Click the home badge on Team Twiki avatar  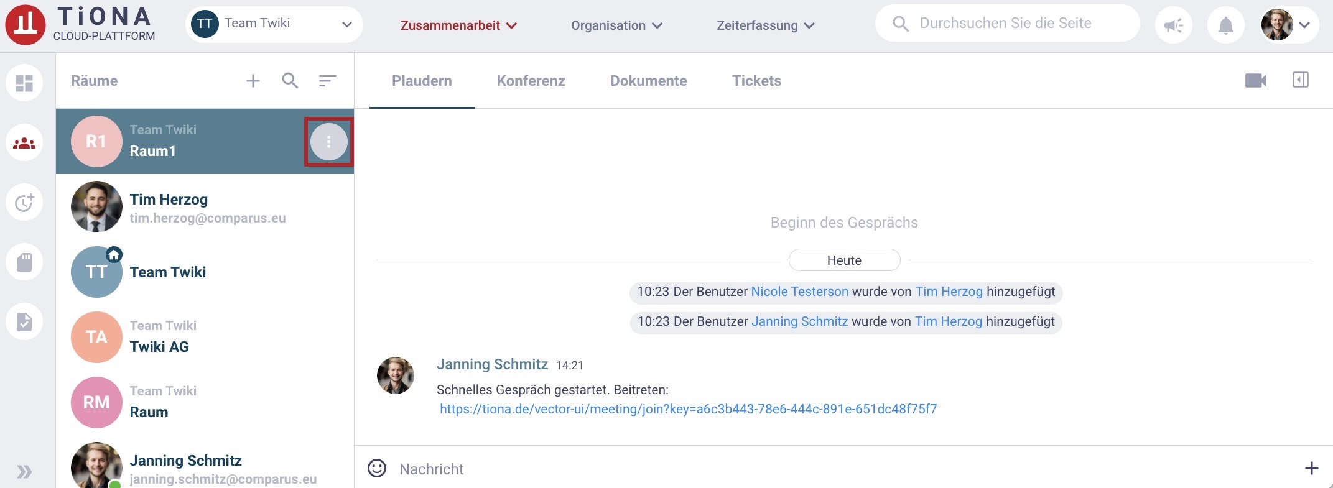pos(114,254)
